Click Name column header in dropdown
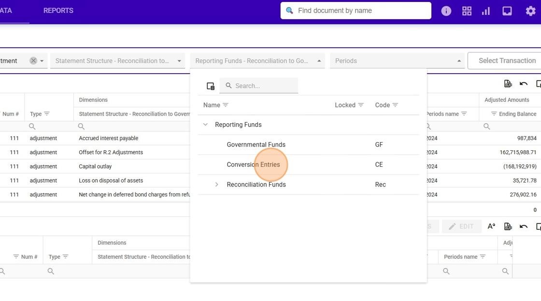The width and height of the screenshot is (541, 301). pyautogui.click(x=212, y=105)
